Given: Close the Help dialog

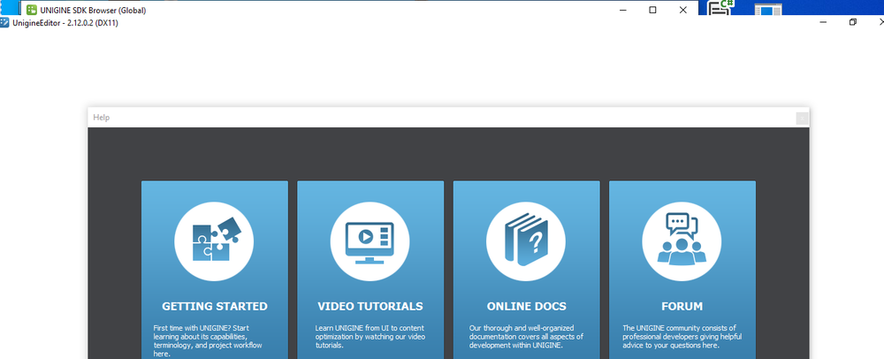Looking at the screenshot, I should pyautogui.click(x=802, y=118).
